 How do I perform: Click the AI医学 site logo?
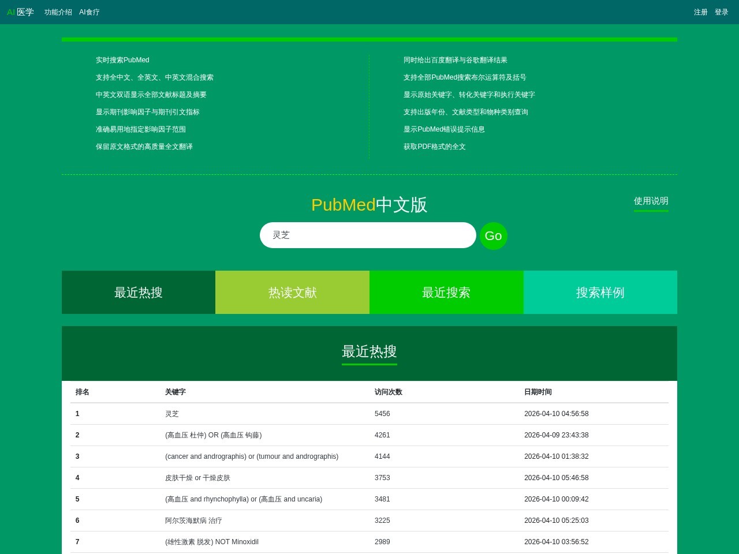tap(20, 12)
